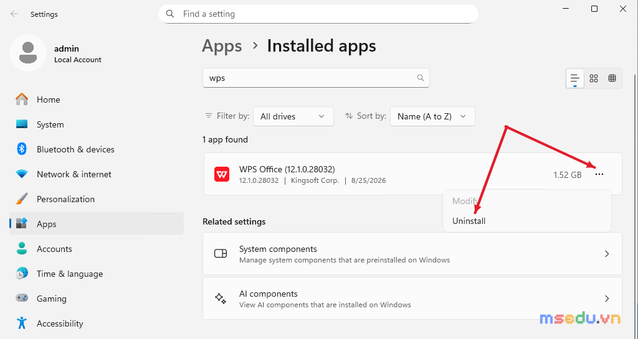This screenshot has width=638, height=339.
Task: Click WPS Office (12.1.0.28032) title text
Action: [x=287, y=169]
